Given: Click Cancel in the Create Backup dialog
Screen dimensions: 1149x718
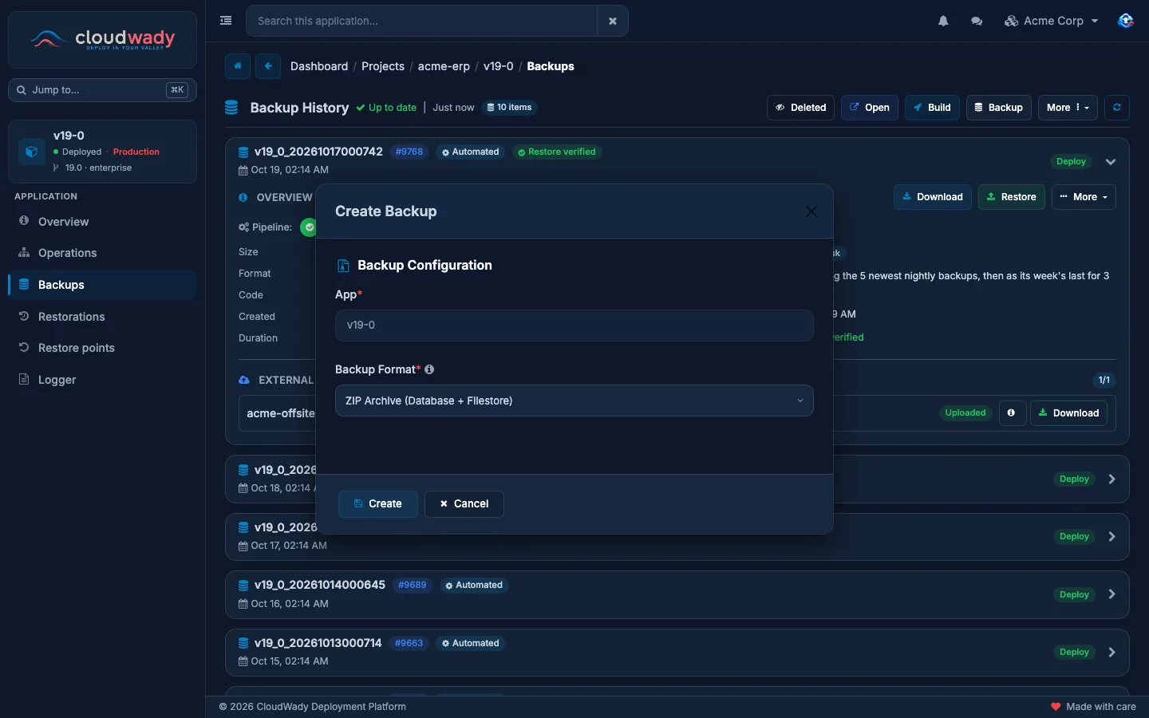Looking at the screenshot, I should tap(464, 504).
